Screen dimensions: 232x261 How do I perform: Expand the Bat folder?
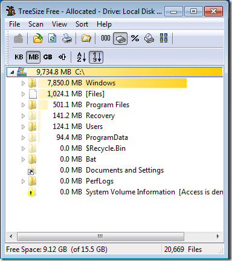point(23,159)
